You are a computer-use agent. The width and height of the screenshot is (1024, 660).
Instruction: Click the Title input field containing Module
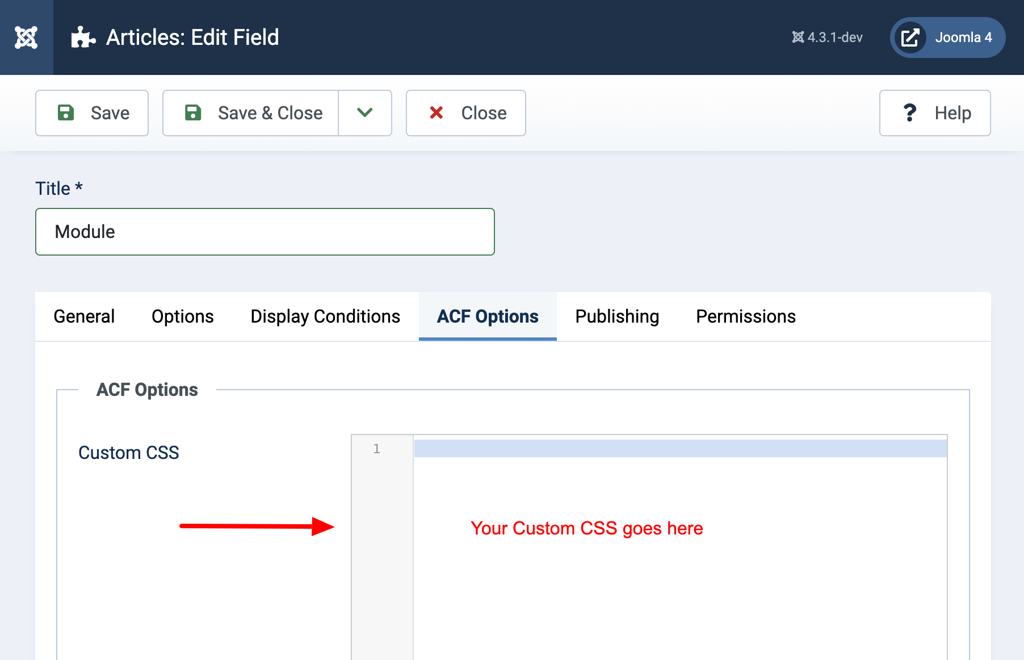tap(265, 232)
